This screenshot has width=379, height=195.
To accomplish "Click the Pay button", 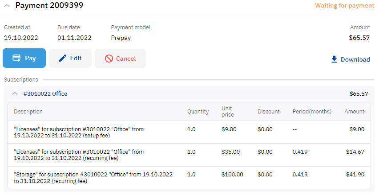I will pos(24,58).
